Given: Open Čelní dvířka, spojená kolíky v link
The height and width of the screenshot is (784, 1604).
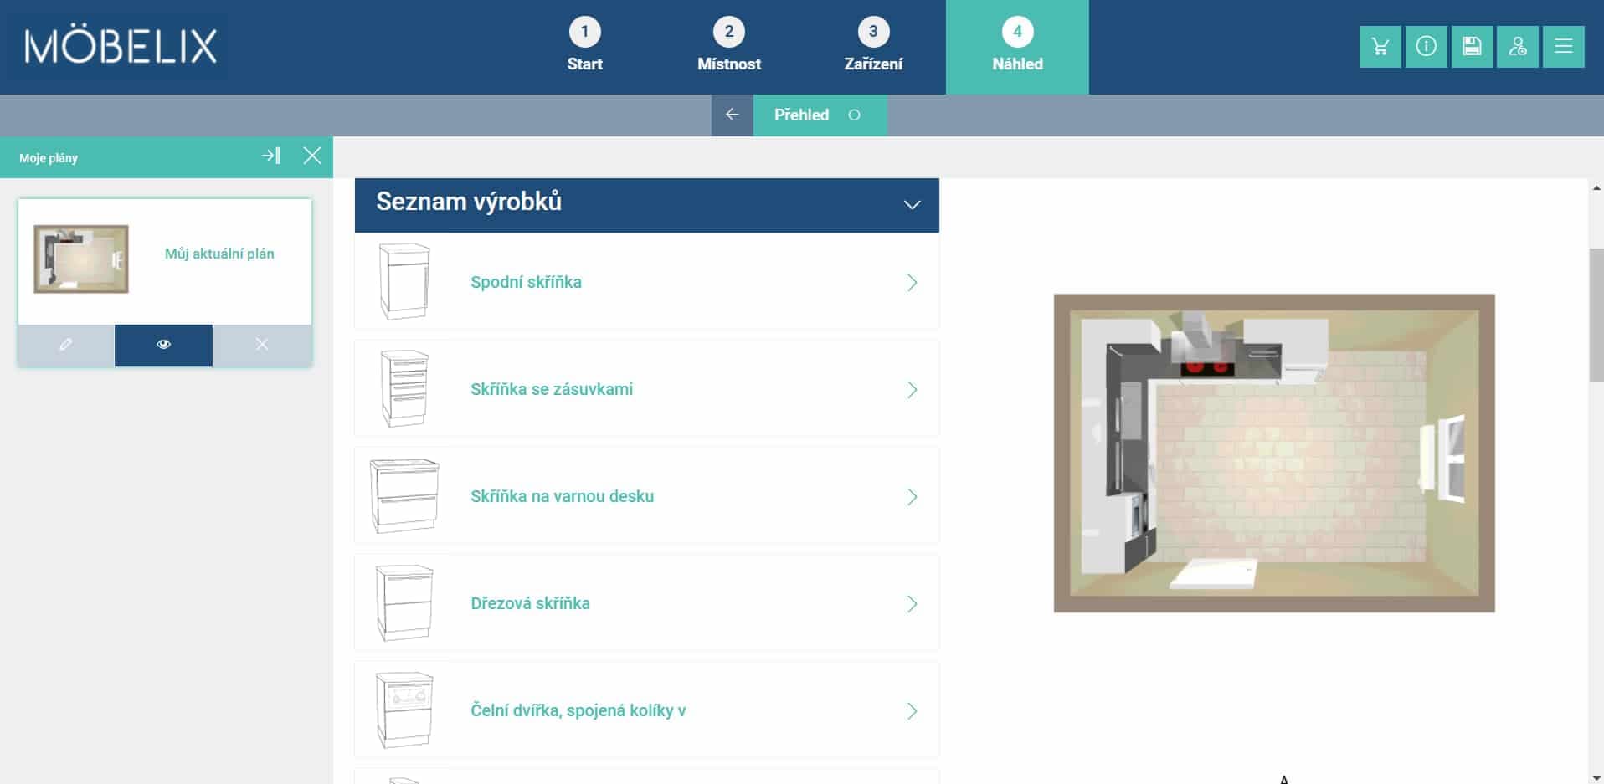Looking at the screenshot, I should tap(578, 710).
